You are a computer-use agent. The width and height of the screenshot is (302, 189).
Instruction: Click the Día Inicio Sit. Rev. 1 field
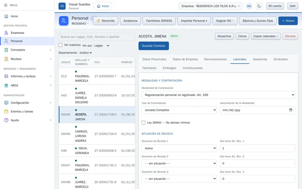point(257,148)
